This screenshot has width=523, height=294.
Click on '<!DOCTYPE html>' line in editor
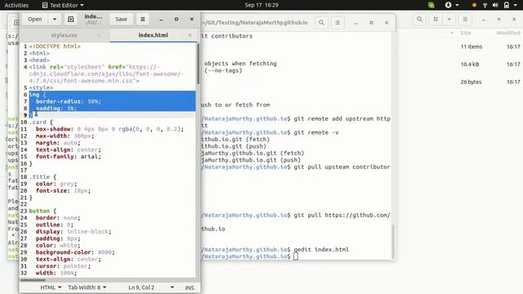pos(55,47)
